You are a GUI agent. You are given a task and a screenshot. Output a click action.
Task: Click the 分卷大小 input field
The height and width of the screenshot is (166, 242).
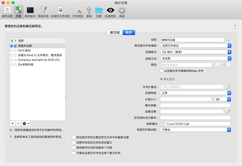186,99
